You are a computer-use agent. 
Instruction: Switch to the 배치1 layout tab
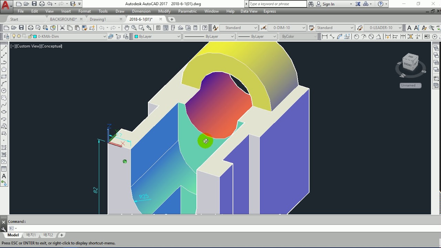coord(31,235)
